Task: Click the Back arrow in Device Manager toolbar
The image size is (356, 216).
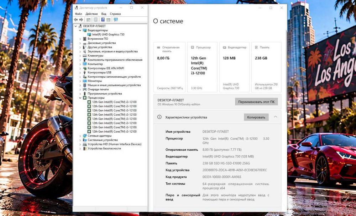Action: point(76,20)
